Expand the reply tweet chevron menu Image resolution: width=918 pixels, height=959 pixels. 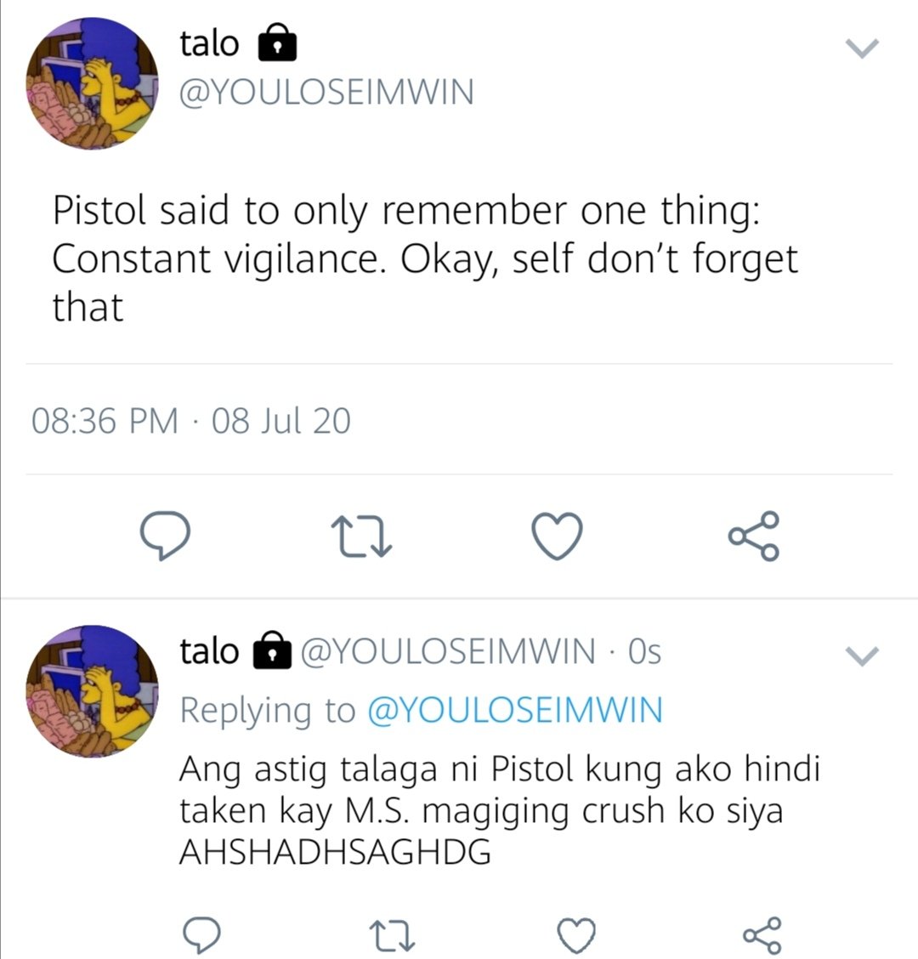pos(862,655)
